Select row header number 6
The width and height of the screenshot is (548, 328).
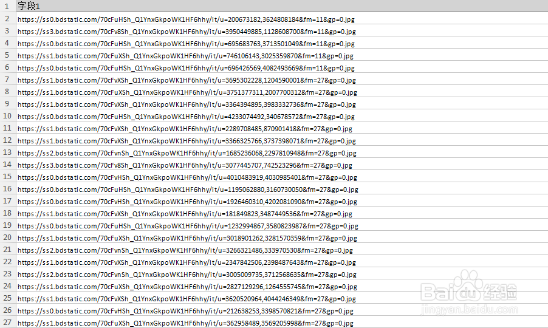[x=8, y=67]
